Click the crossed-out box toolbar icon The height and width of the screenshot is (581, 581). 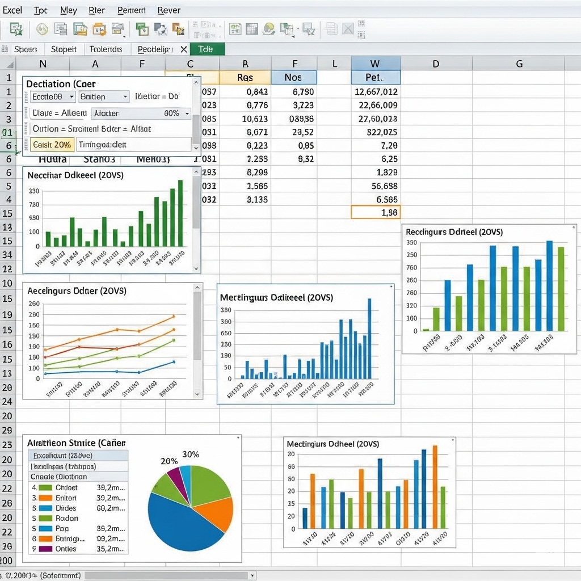point(348,29)
